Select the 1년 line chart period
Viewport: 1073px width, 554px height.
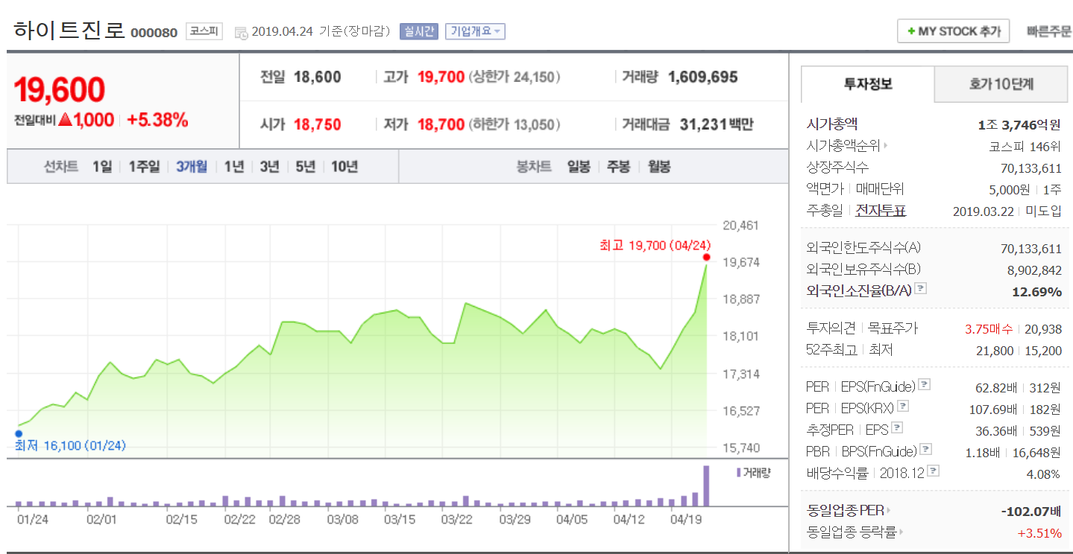click(x=234, y=167)
